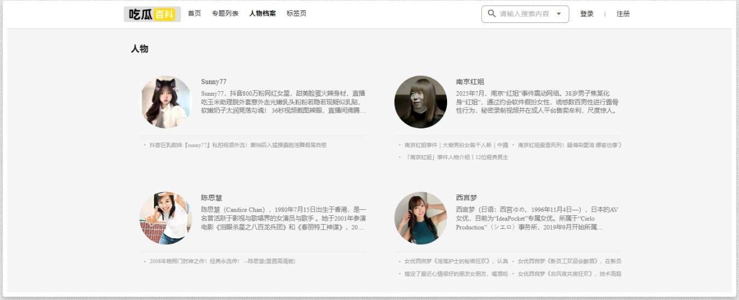Open the 2008年 article link under 陈思慧
The image size is (739, 300).
[222, 261]
